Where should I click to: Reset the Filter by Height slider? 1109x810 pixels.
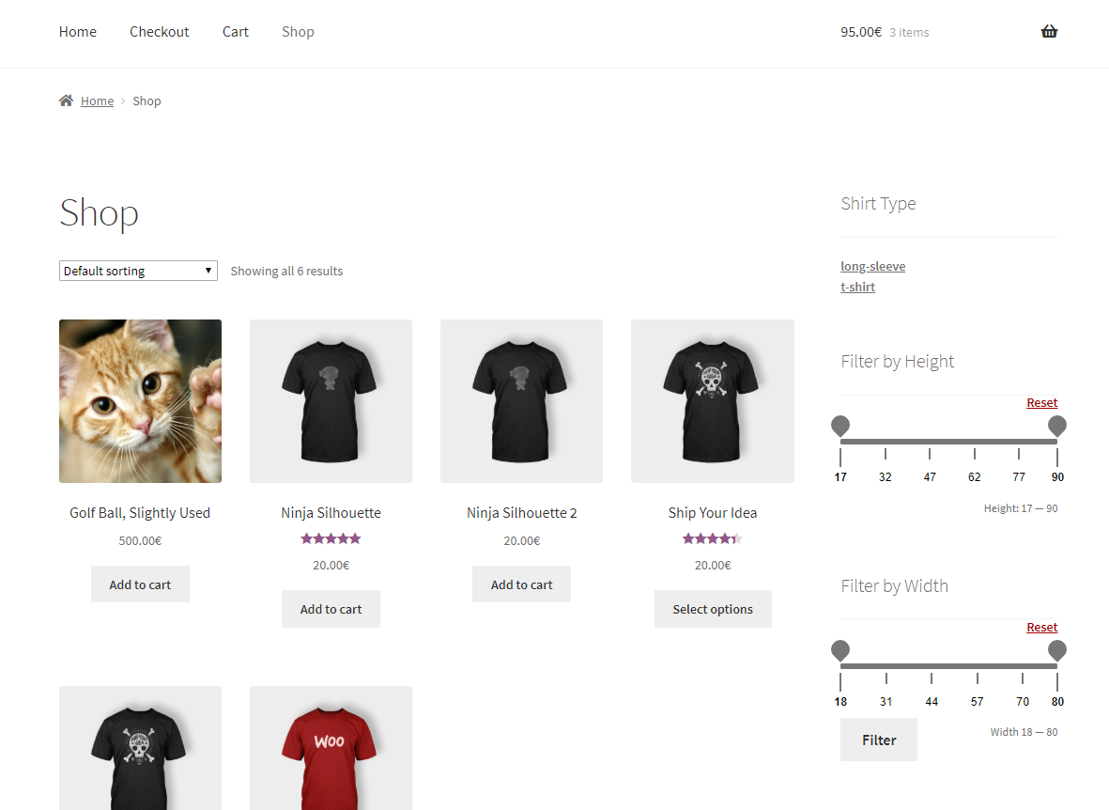click(1041, 403)
